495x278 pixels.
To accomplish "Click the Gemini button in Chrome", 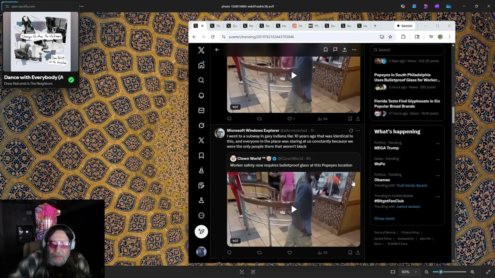I will 404,26.
